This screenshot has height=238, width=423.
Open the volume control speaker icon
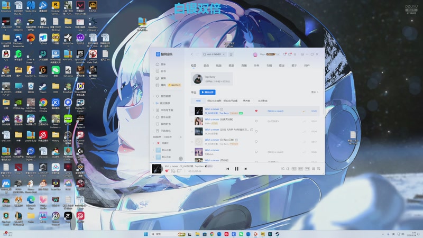click(x=288, y=169)
